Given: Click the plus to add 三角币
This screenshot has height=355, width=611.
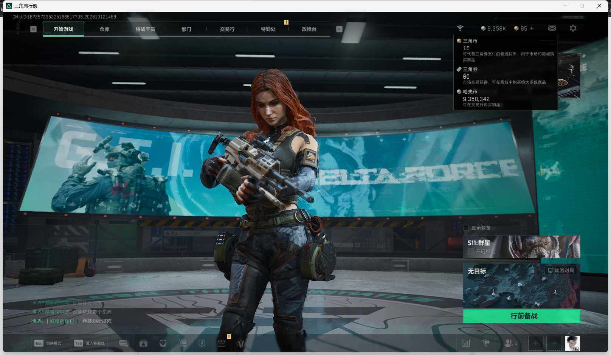Looking at the screenshot, I should (532, 28).
